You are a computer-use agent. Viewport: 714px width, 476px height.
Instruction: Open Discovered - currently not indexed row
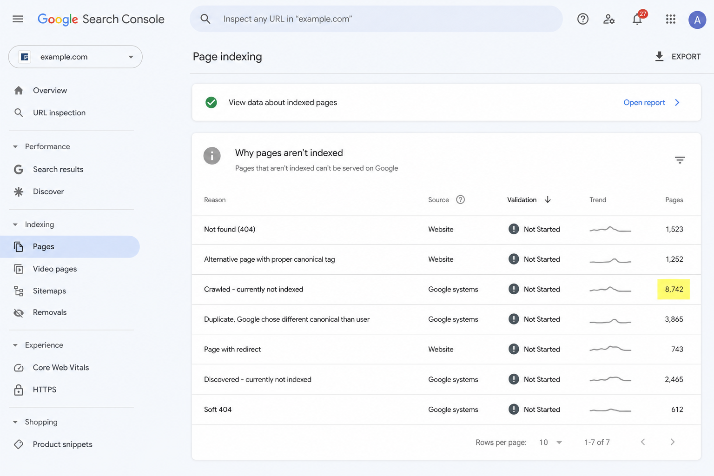point(446,379)
